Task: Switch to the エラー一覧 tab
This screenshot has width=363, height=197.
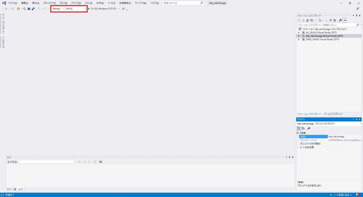Action: click(x=12, y=189)
